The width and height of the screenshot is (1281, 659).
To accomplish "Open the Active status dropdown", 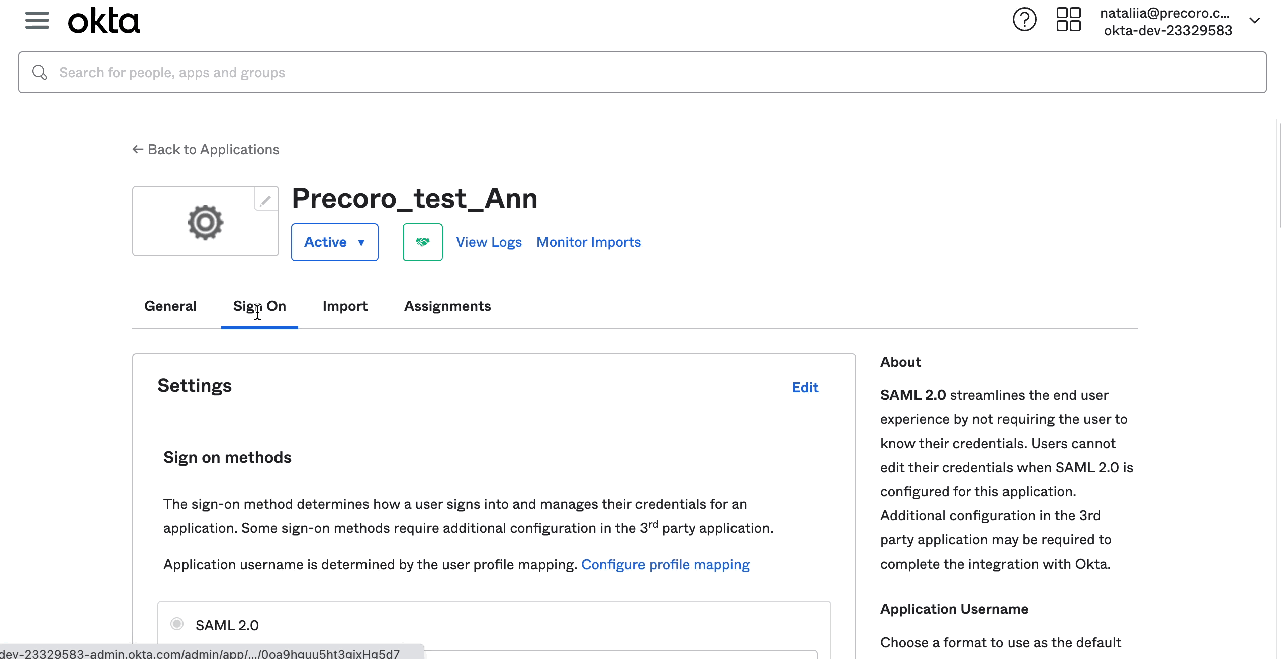I will [335, 242].
